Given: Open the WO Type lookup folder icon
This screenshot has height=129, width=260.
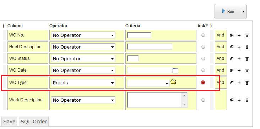Looking at the screenshot, I should pyautogui.click(x=173, y=82).
